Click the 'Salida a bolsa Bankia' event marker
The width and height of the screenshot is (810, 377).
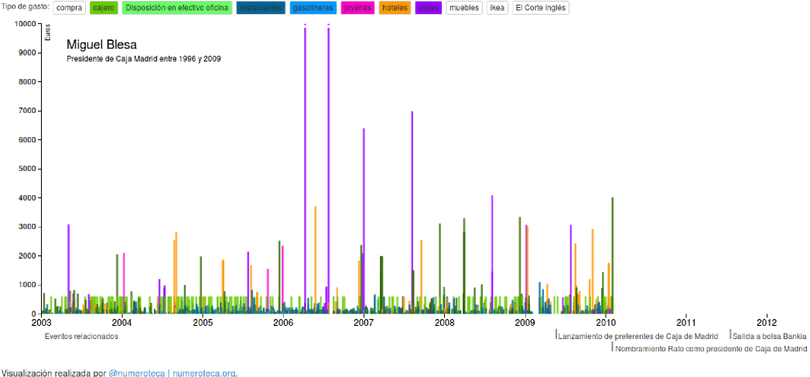pos(769,336)
